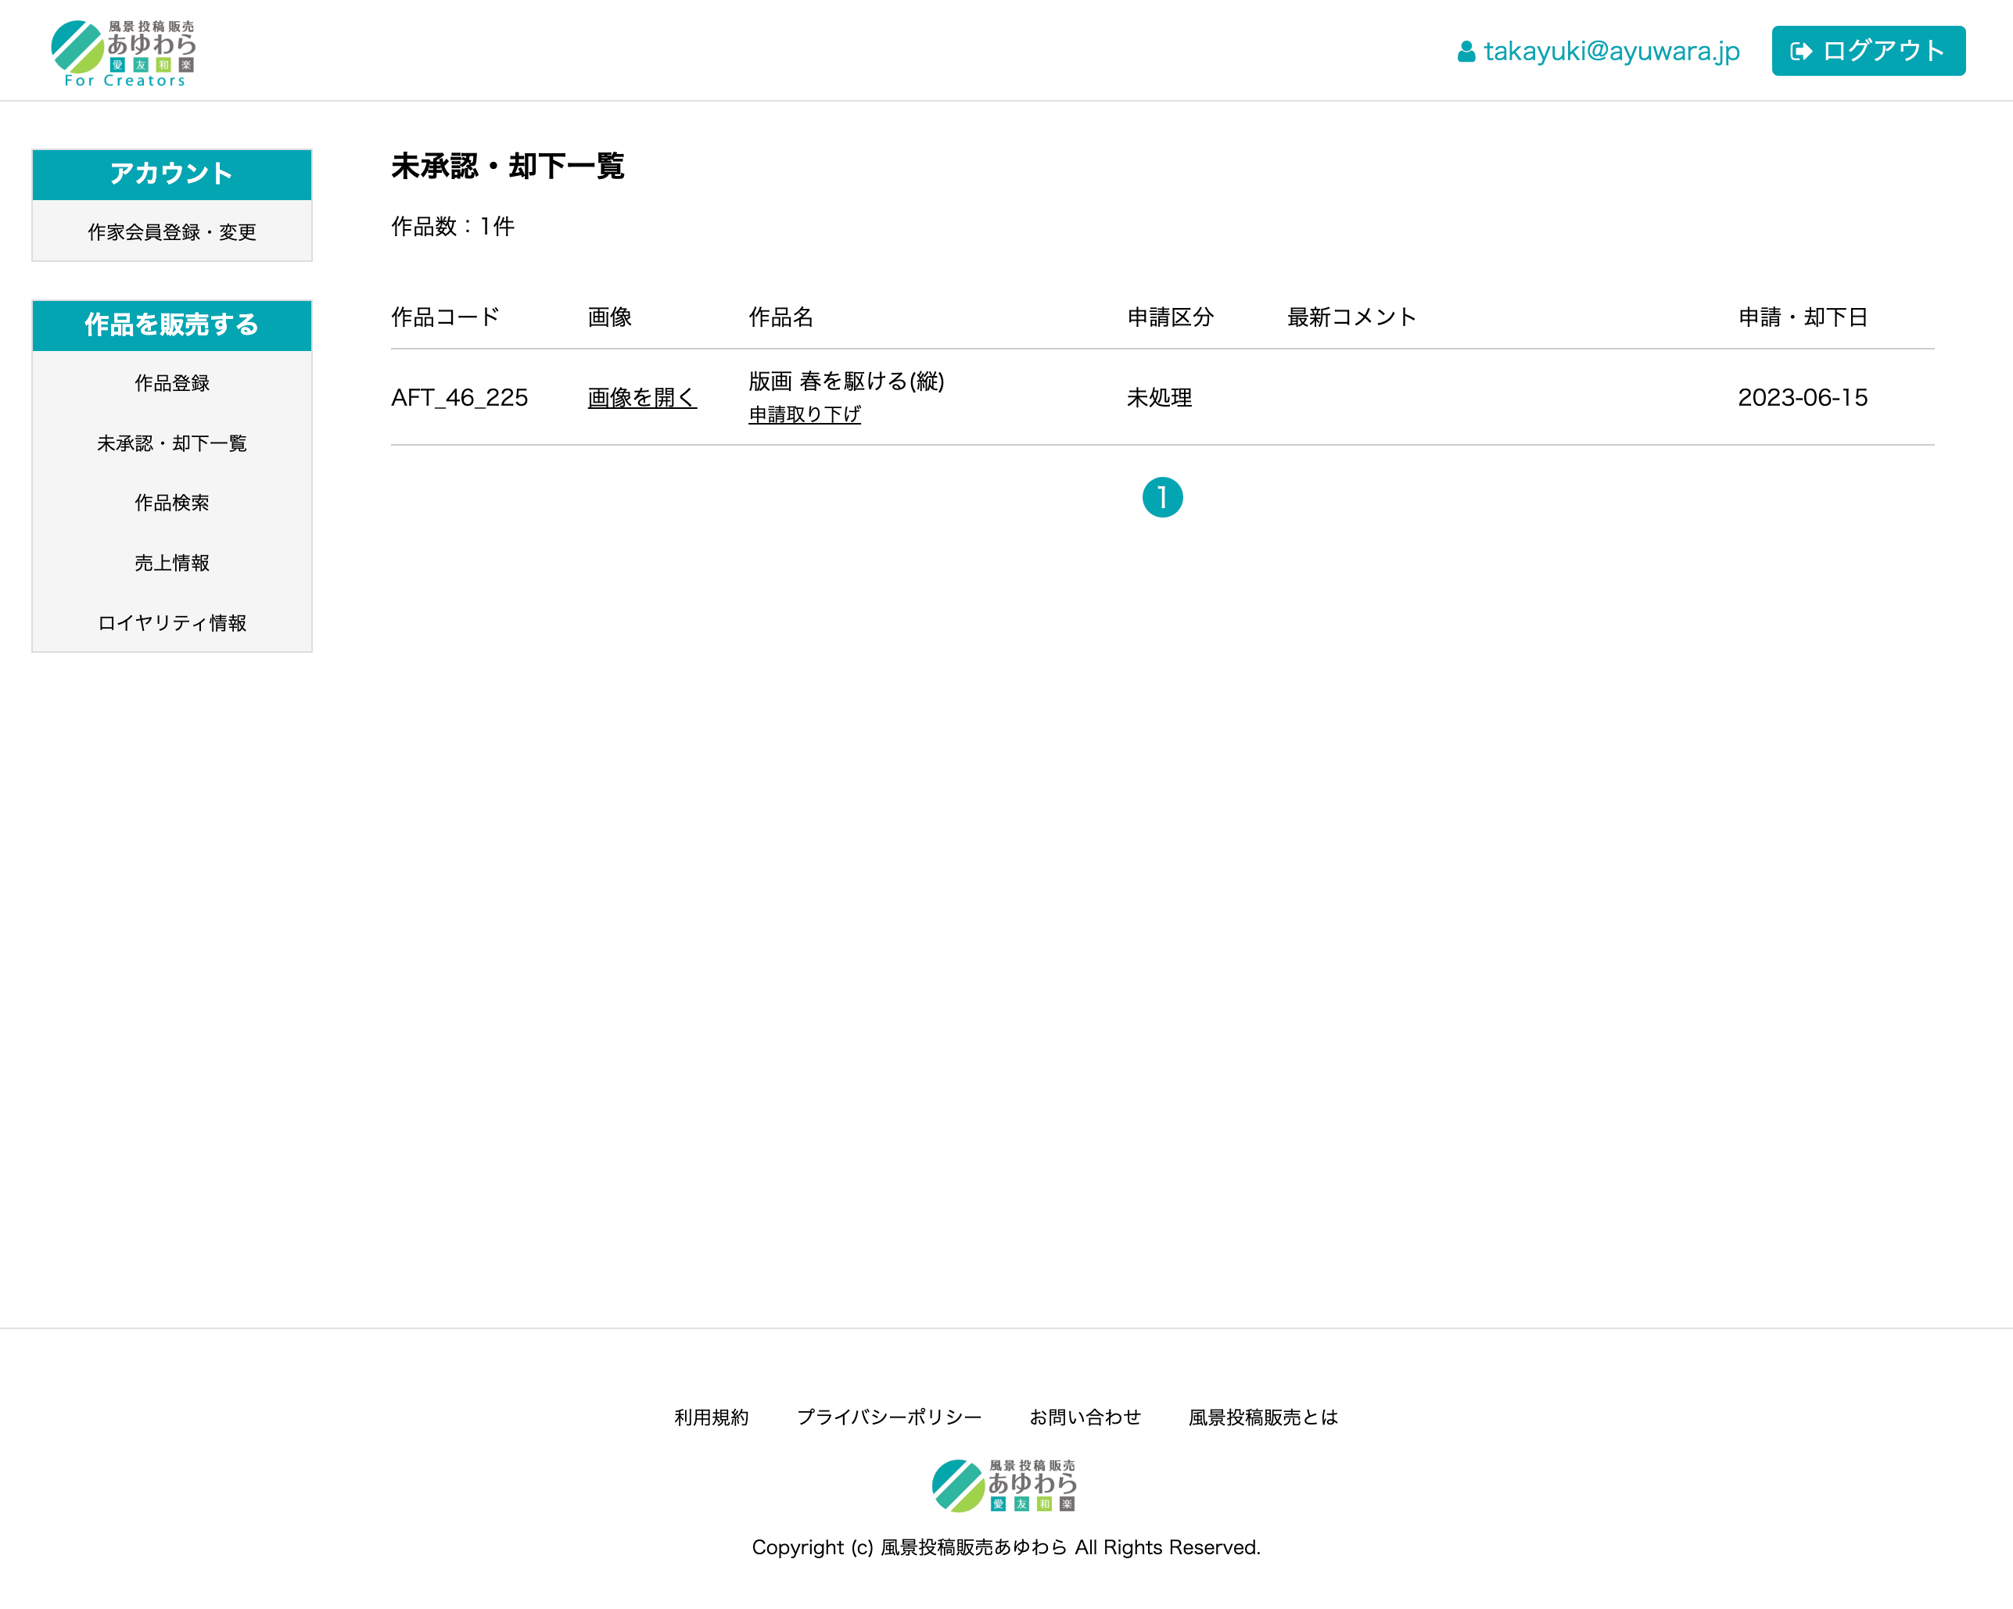Viewport: 2013px width, 1609px height.
Task: Click the 画像を開く link for AFT_46_225
Action: click(x=642, y=398)
